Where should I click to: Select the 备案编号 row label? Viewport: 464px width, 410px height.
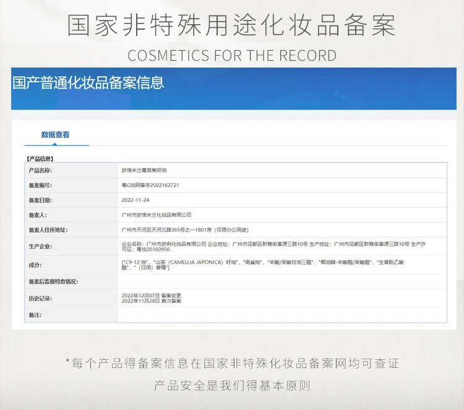click(40, 185)
